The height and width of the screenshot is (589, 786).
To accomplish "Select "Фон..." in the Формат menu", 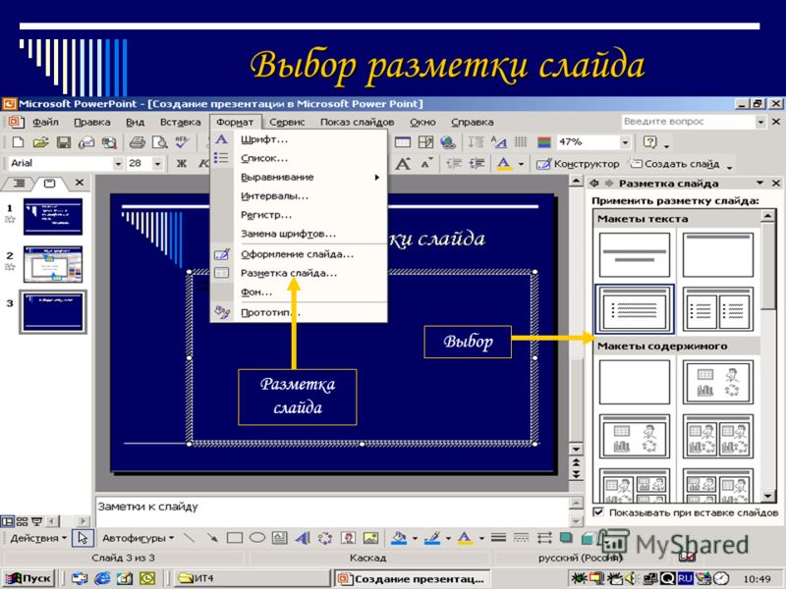I will (299, 293).
